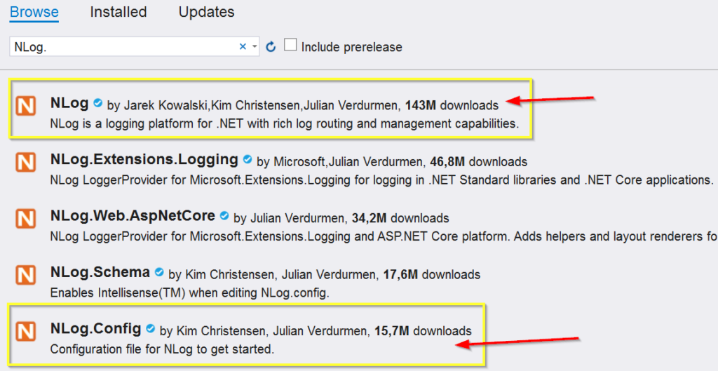The image size is (718, 371).
Task: Select the NLog.Schema package title
Action: tap(100, 272)
